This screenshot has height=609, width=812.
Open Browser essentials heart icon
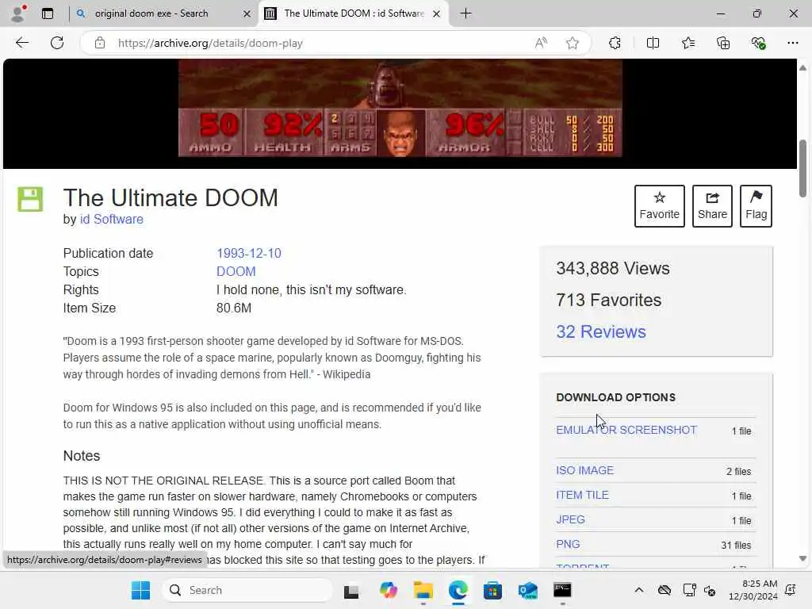[x=758, y=43]
